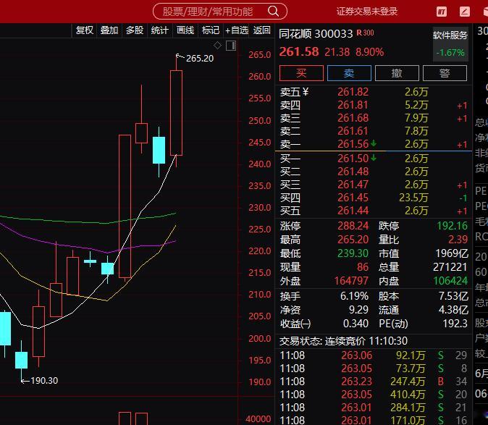488x425 pixels.
Task: Activate the 画线 drawing tool
Action: coord(185,30)
